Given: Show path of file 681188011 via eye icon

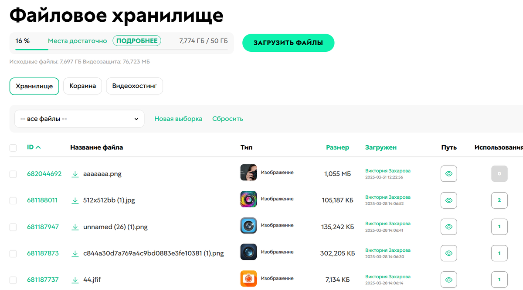Looking at the screenshot, I should (449, 200).
